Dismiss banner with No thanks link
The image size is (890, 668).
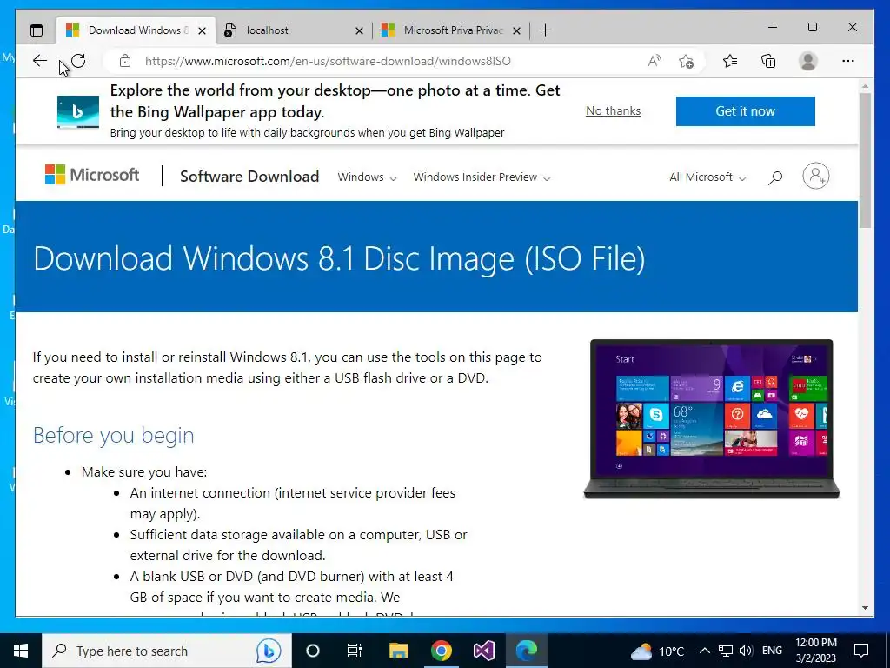pos(613,110)
